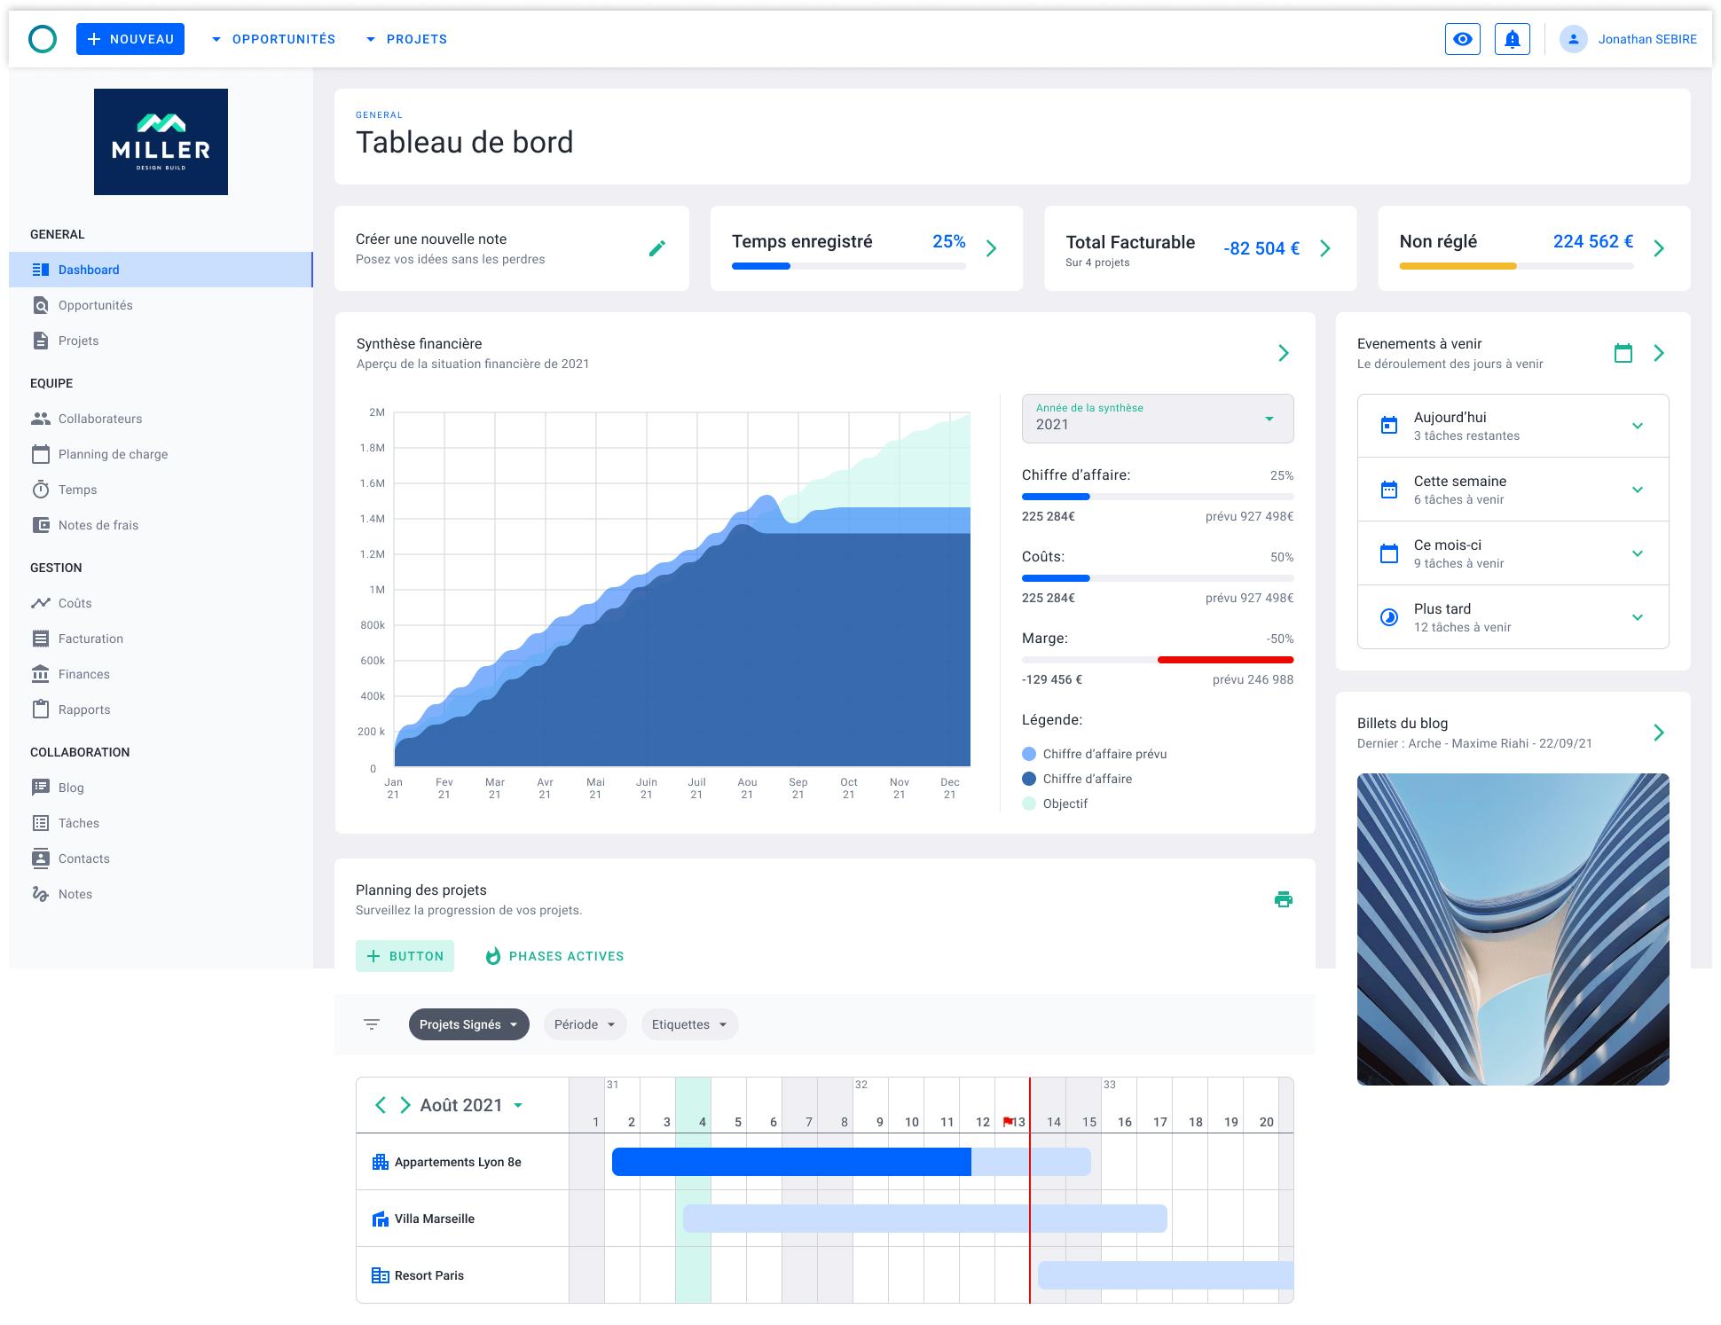Click the calendar icon in Evenements à venir
The width and height of the screenshot is (1721, 1325).
[1623, 353]
